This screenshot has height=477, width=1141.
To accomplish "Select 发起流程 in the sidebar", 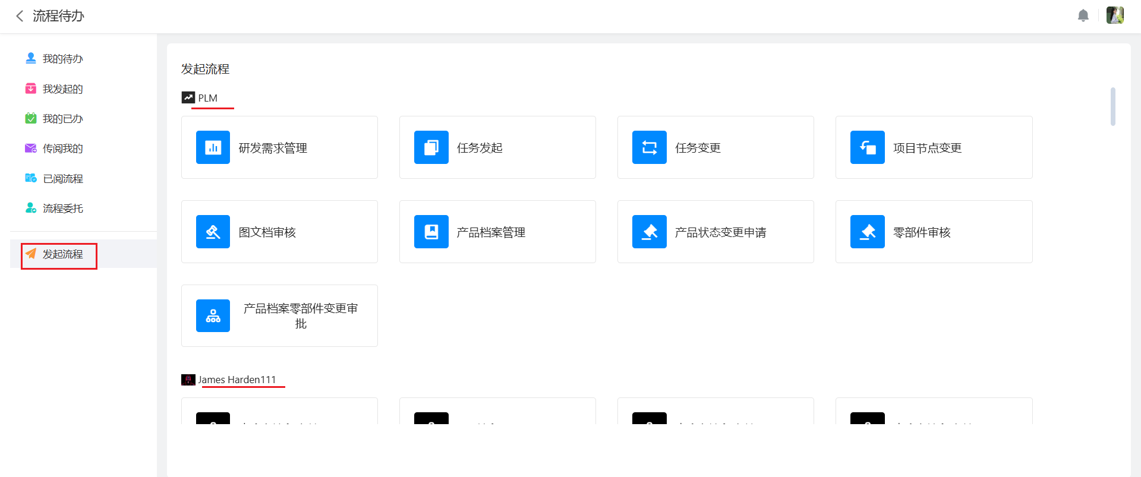I will click(x=62, y=254).
